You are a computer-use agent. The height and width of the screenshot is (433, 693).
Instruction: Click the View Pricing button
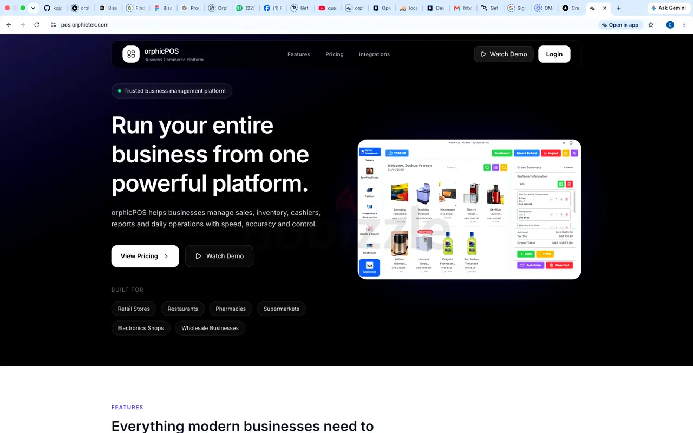tap(145, 256)
